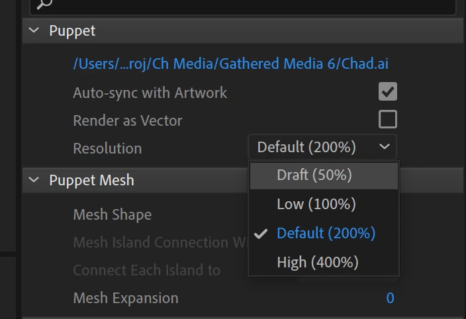Collapse the Puppet Mesh section chevron
The image size is (466, 319).
pyautogui.click(x=34, y=180)
